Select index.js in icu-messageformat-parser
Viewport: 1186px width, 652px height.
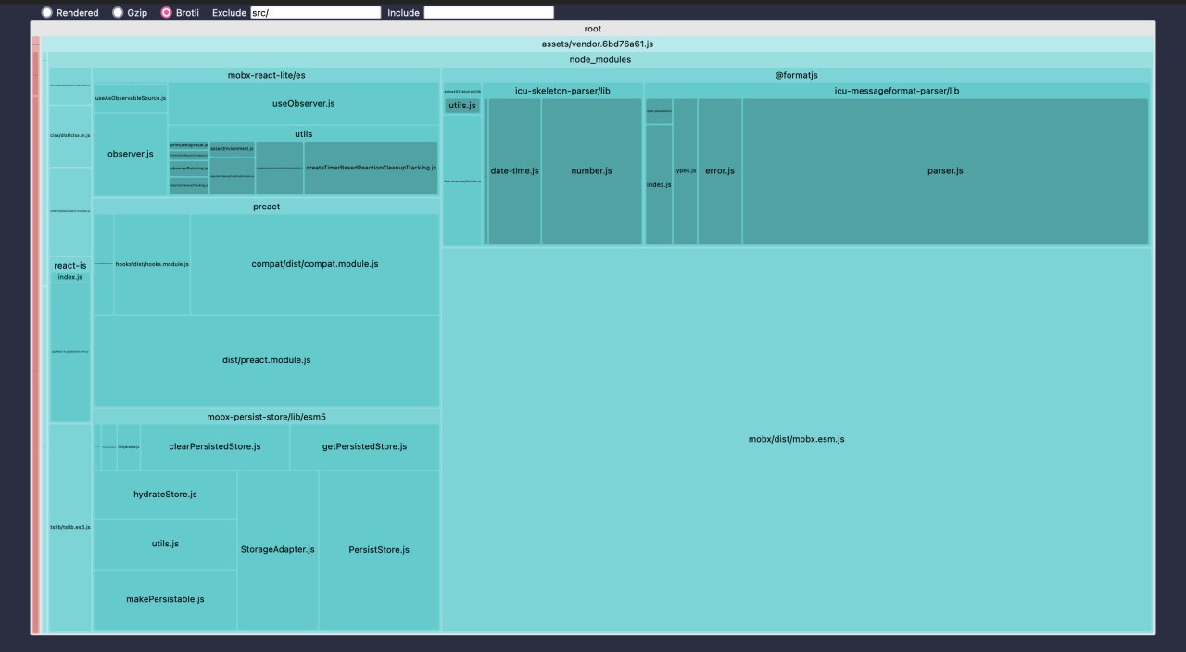[659, 184]
